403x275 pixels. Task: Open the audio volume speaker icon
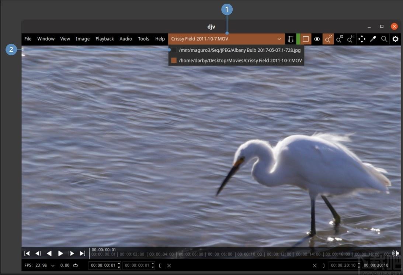pos(396,253)
